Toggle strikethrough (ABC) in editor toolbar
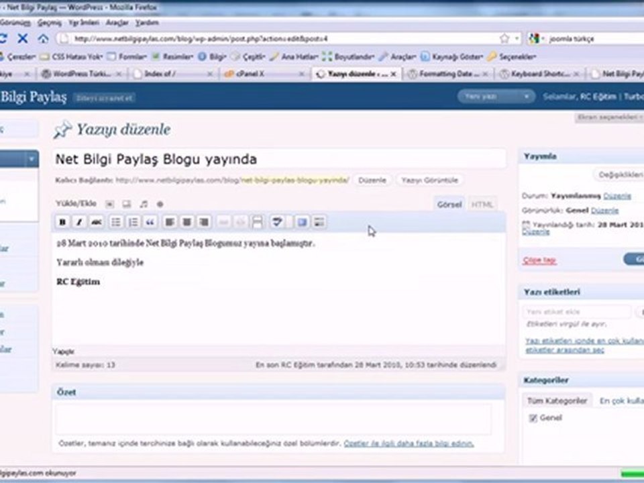 (x=96, y=222)
